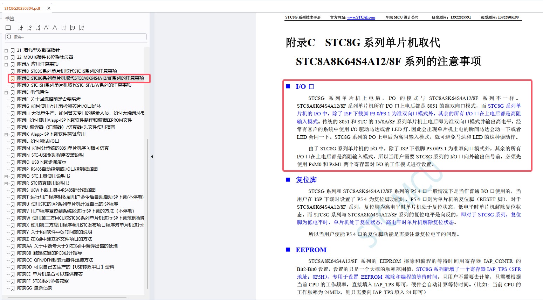Screen dimensions: 543x300
Task: Open bookmark 附录BB 触摸按键的PCB设计指导
Action: click(x=49, y=253)
